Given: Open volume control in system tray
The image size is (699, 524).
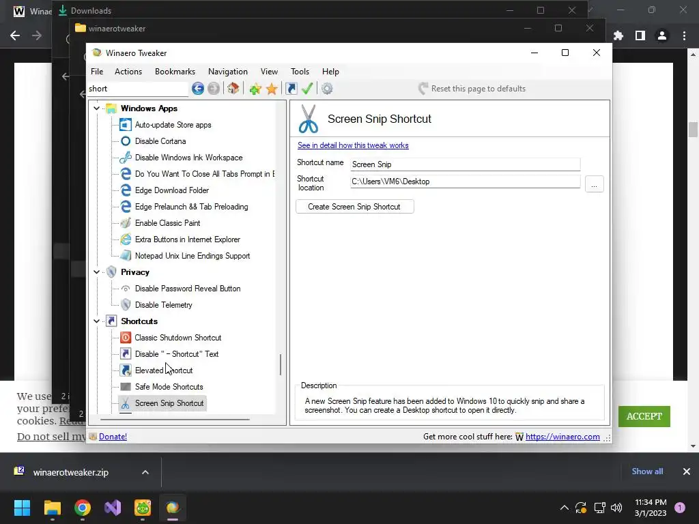Looking at the screenshot, I should coord(616,508).
